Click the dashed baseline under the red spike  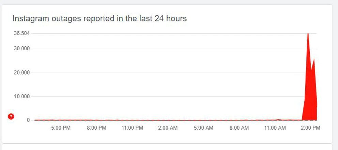[x=310, y=120]
